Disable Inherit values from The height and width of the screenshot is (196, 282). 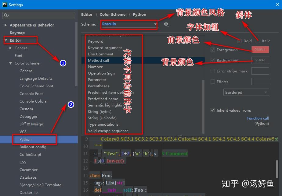(212, 110)
